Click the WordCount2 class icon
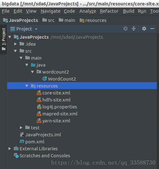 coord(45,79)
